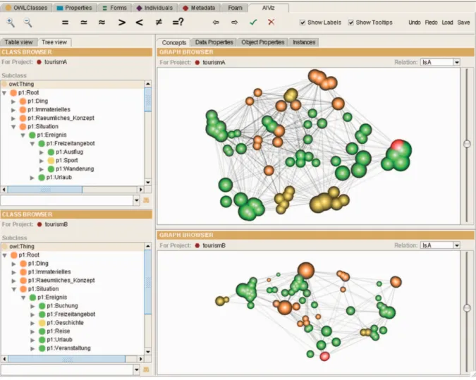Click tourismB class search input field
476x380 pixels.
[67, 369]
